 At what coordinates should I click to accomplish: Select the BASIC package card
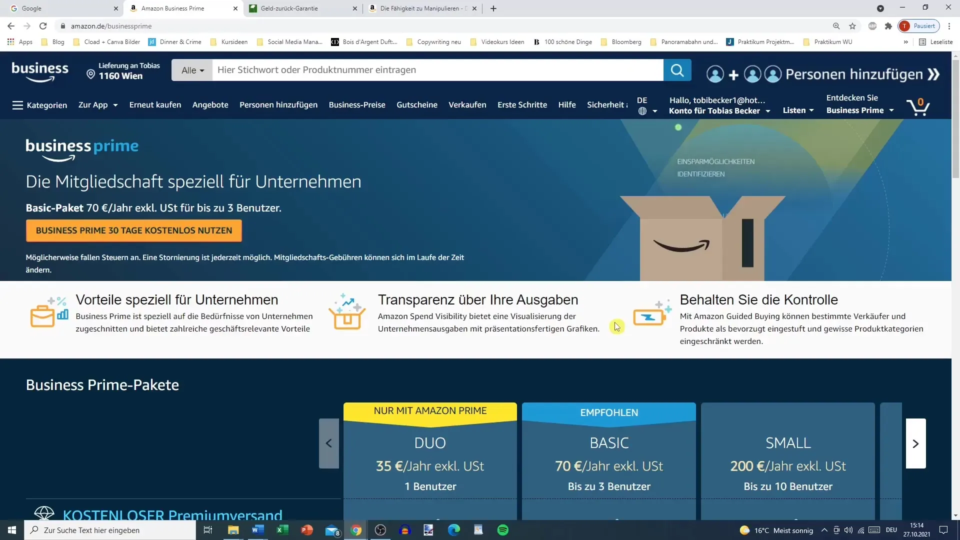click(x=609, y=461)
